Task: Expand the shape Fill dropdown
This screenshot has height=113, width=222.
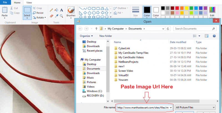Action: pos(122,13)
